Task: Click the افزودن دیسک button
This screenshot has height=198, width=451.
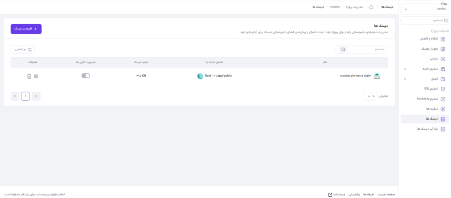Action: 26,29
